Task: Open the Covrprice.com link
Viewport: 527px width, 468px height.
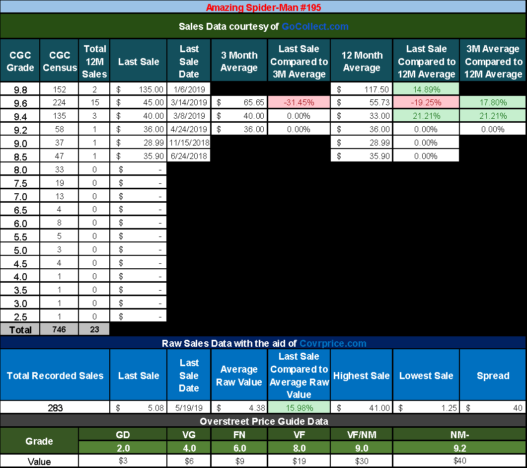Action: coord(333,343)
